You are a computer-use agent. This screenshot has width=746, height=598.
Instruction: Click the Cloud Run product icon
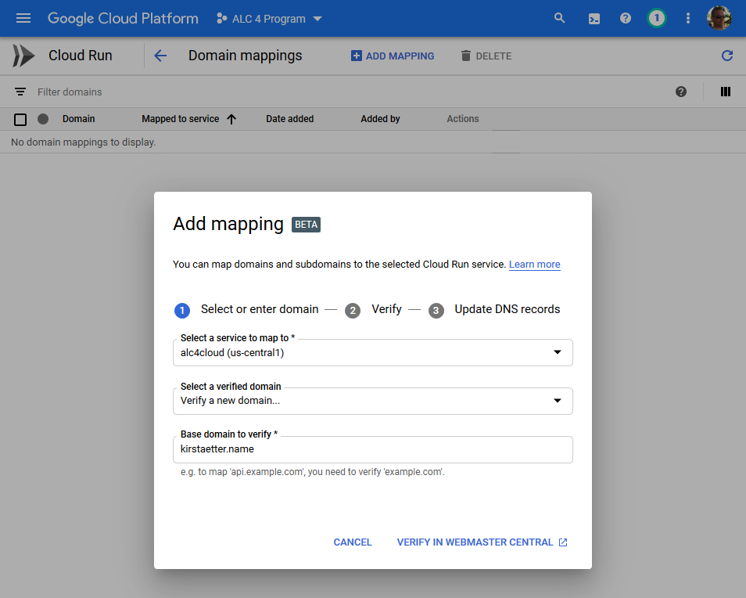point(23,56)
